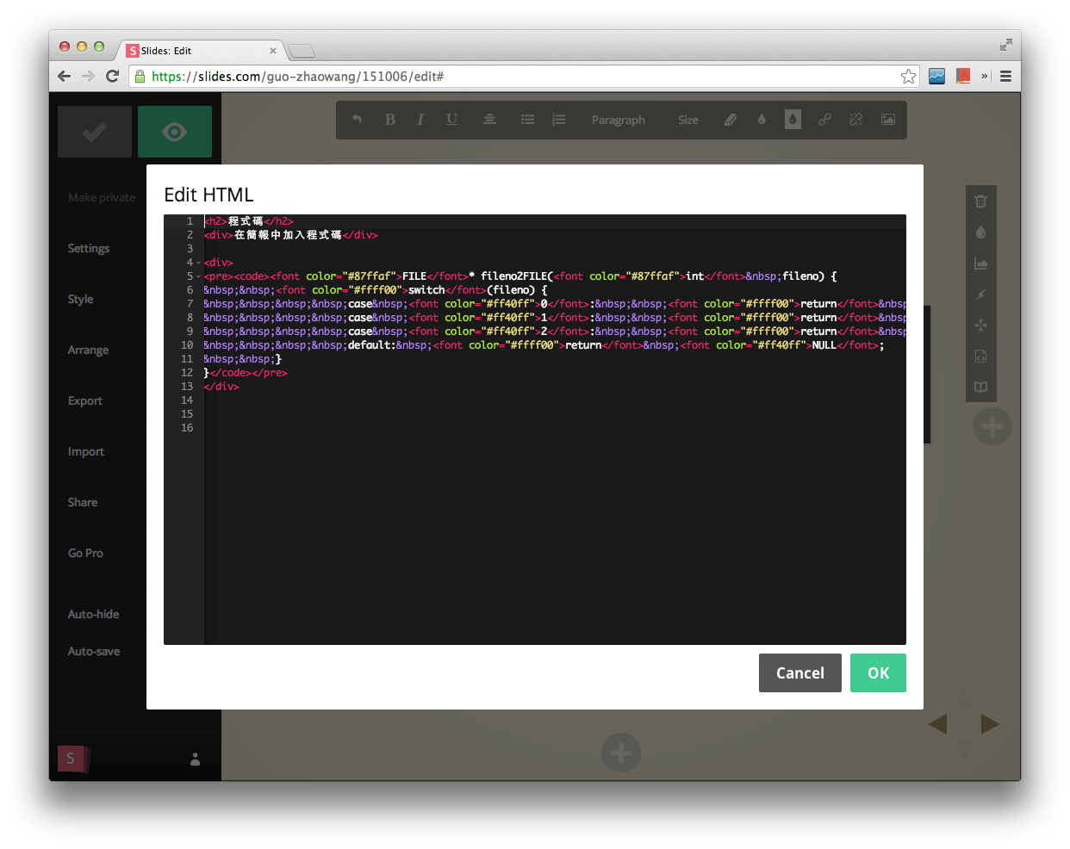This screenshot has width=1070, height=849.
Task: Click the eraser icon in formatting toolbar
Action: click(731, 120)
